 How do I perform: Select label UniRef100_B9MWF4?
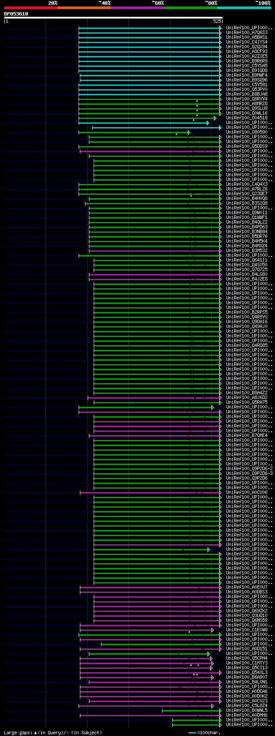[247, 75]
